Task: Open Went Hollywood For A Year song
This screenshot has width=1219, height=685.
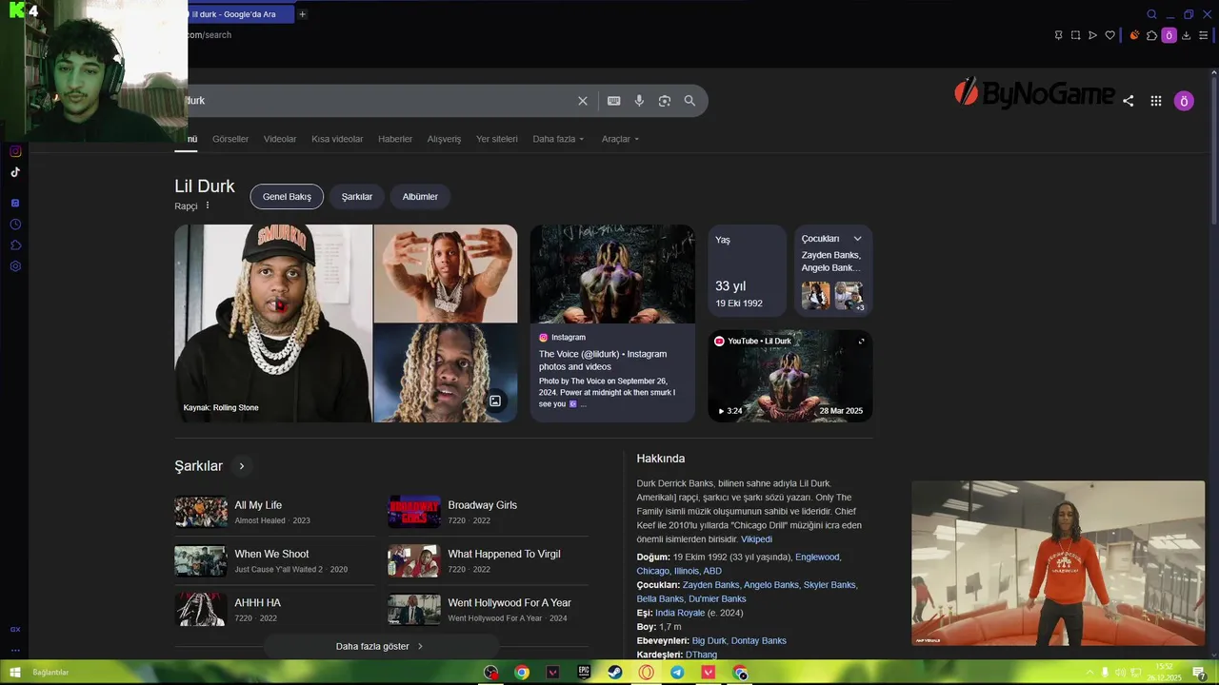Action: click(488, 609)
